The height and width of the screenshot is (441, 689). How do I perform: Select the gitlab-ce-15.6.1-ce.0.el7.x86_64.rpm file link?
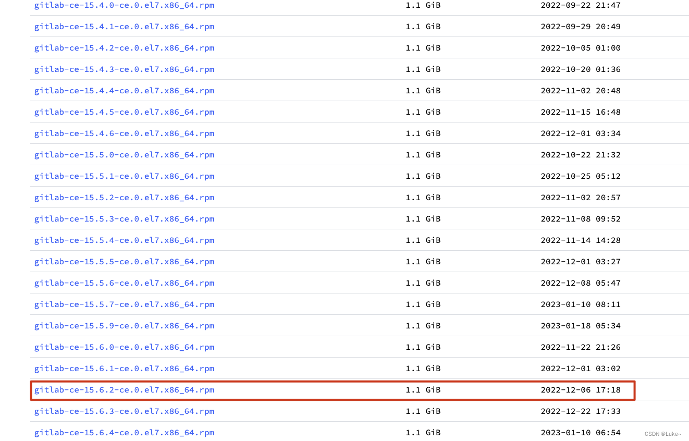coord(124,369)
